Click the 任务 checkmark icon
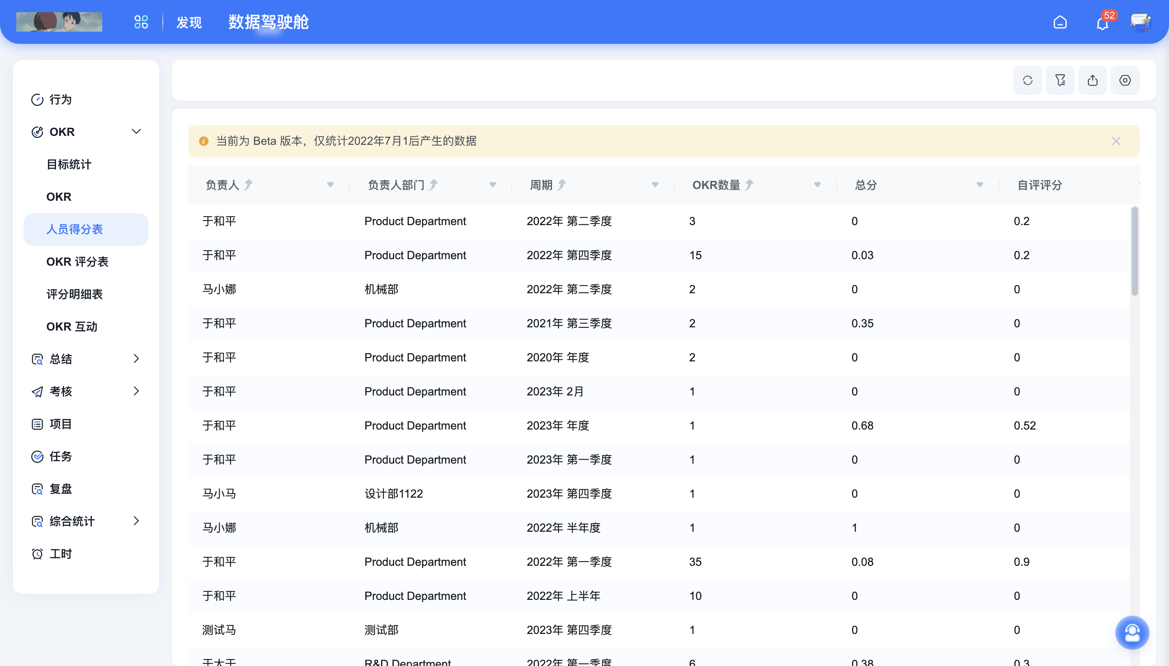 click(37, 456)
